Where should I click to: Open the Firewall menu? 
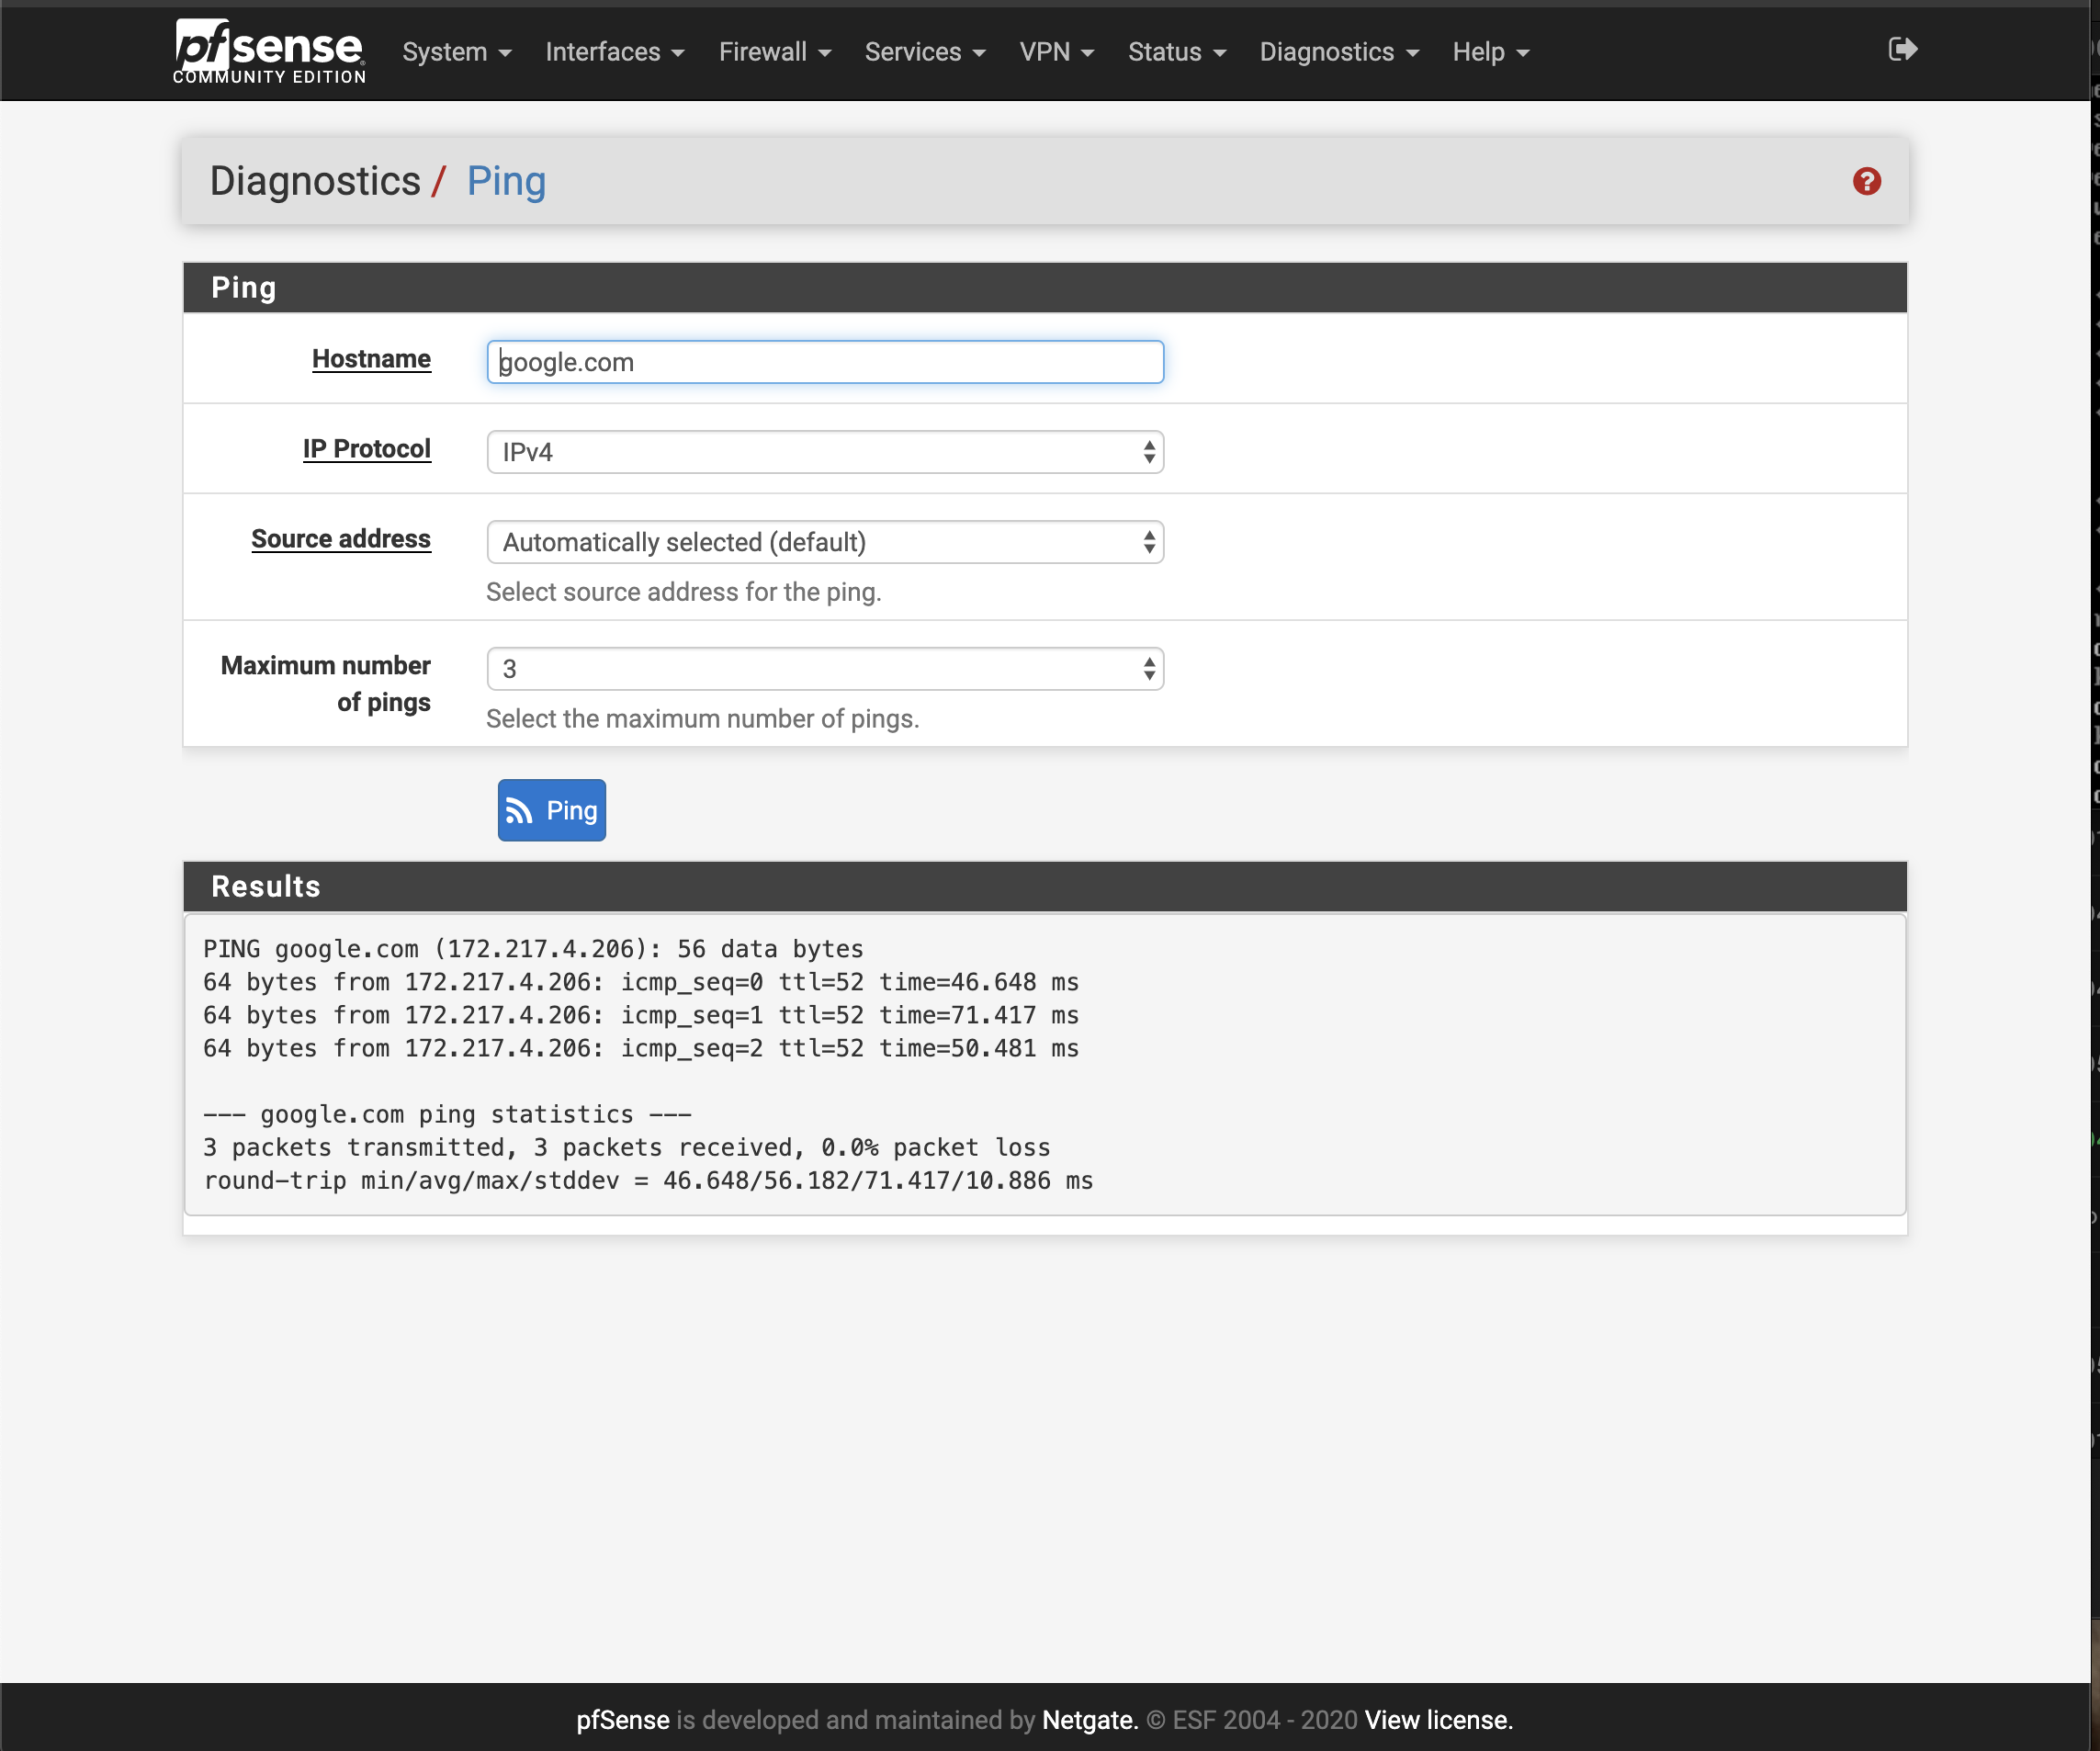coord(775,52)
